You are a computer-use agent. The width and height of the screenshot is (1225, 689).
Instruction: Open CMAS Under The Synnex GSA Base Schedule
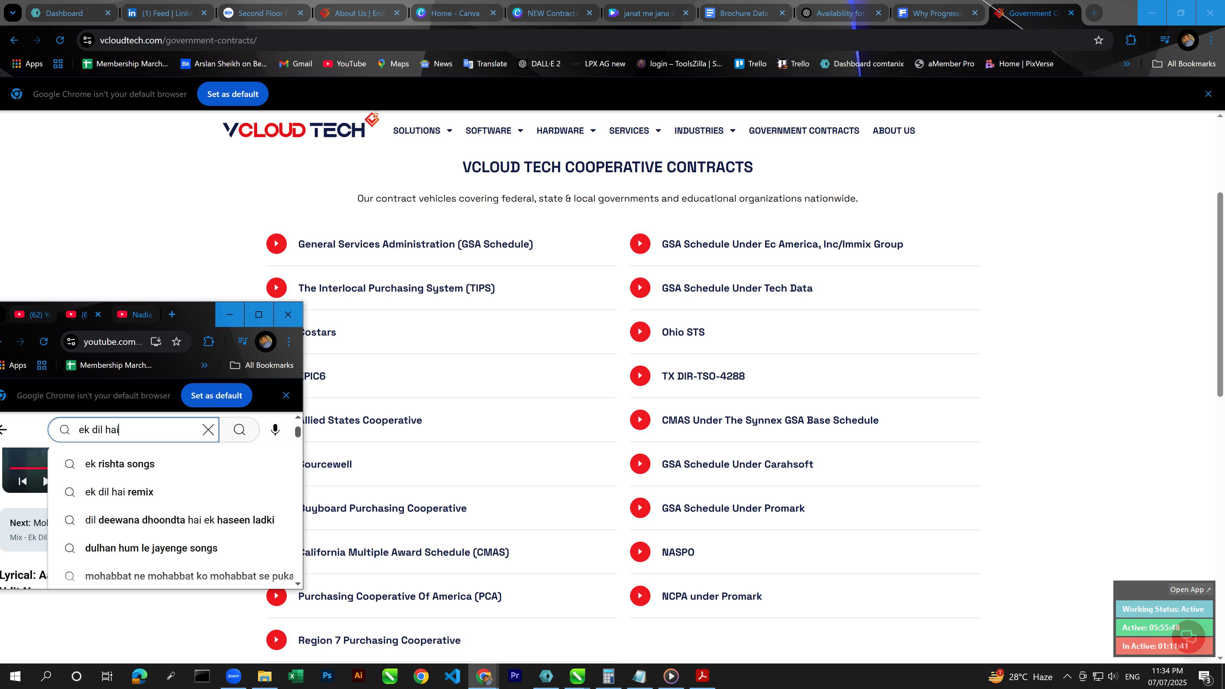tap(770, 420)
